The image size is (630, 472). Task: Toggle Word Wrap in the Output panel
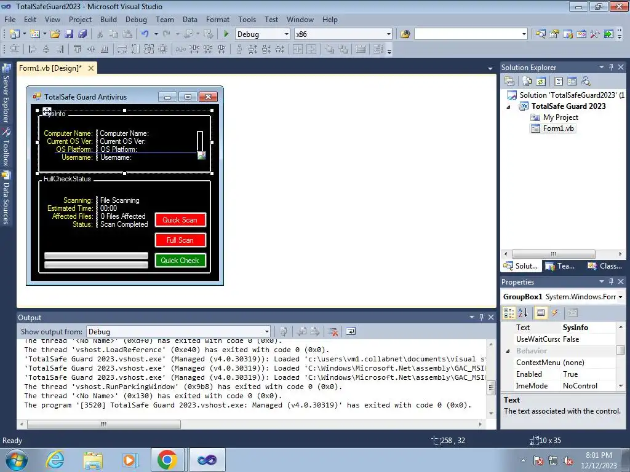[x=351, y=331]
